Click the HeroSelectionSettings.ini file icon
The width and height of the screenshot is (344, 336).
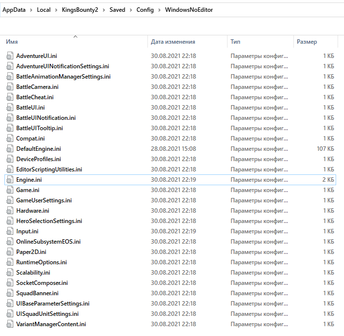point(9,221)
